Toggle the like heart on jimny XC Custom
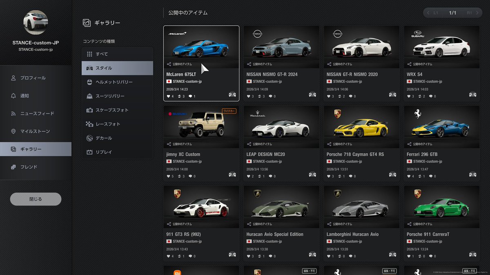The width and height of the screenshot is (490, 275). pyautogui.click(x=168, y=176)
